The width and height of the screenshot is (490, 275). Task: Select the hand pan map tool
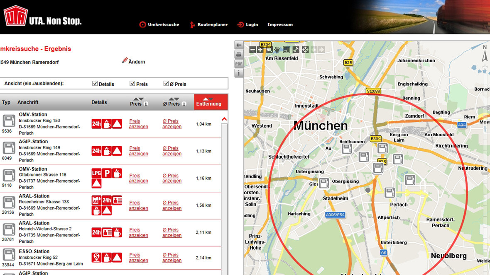[277, 50]
